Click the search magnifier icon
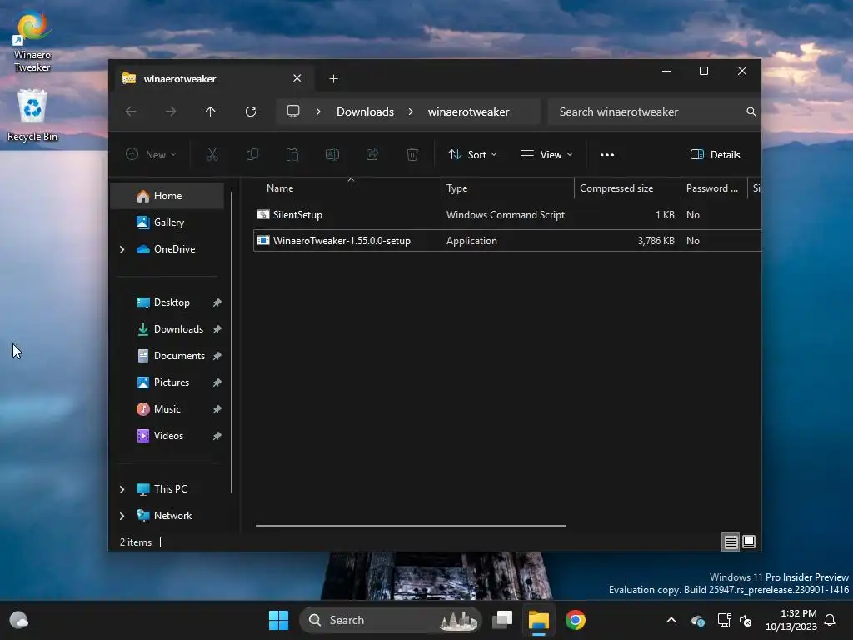Screen dimensions: 853x640 tap(751, 112)
